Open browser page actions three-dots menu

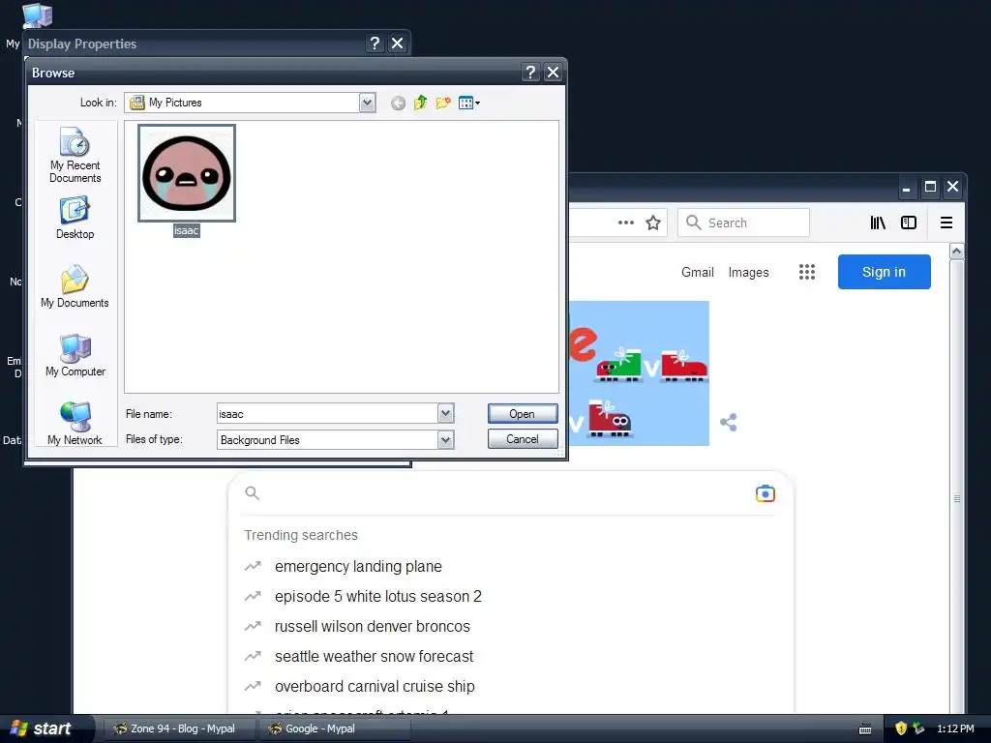pos(626,223)
